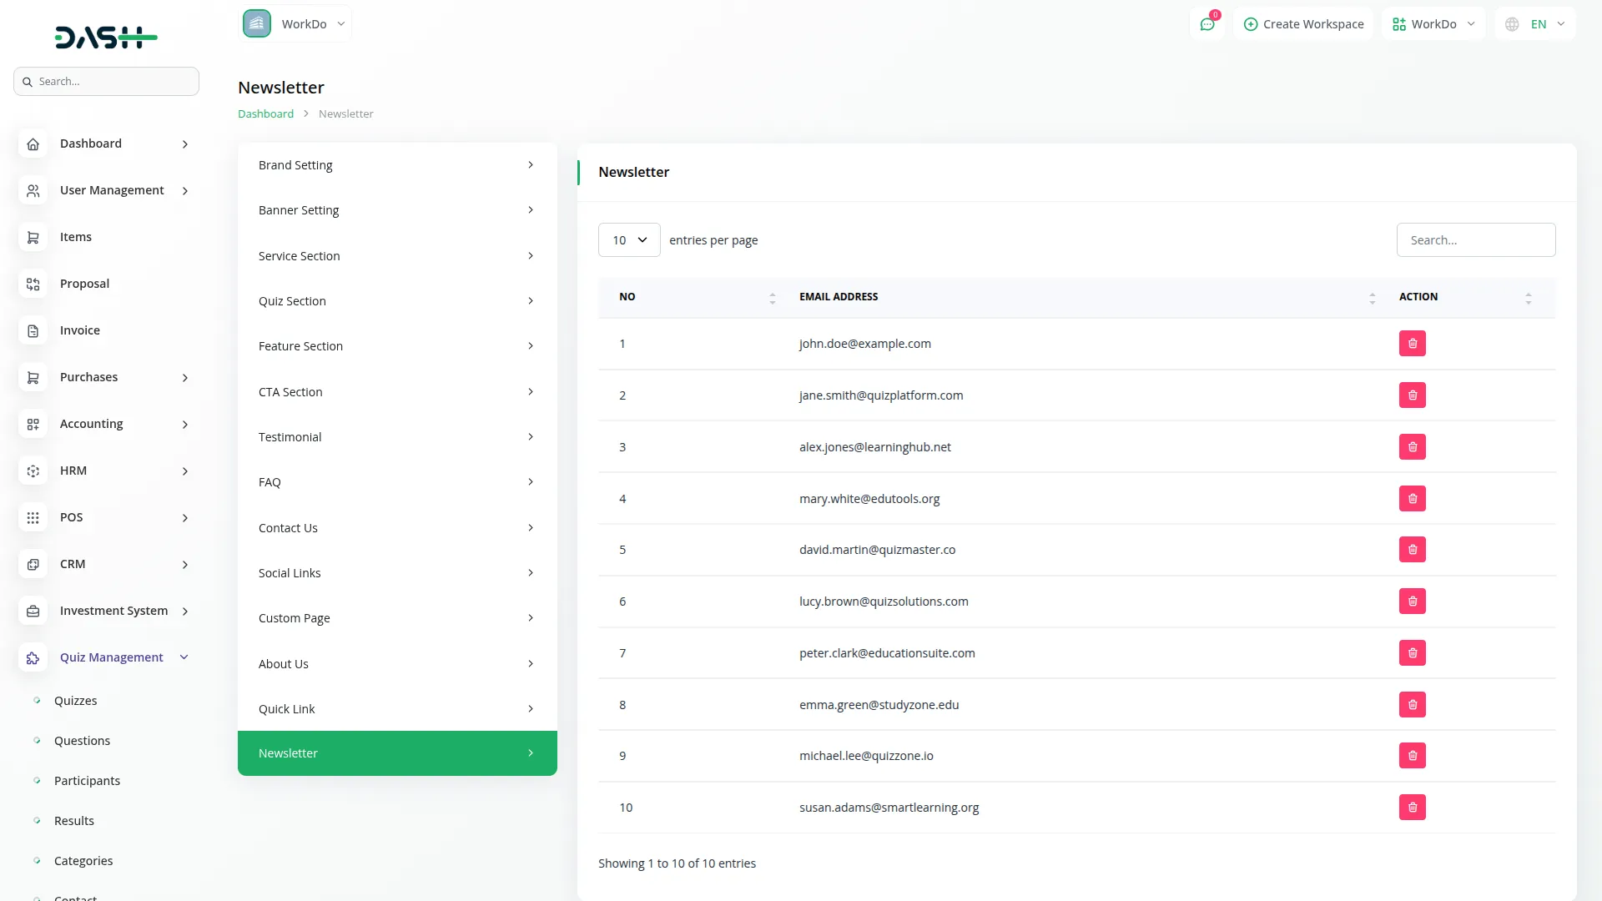The image size is (1602, 901).
Task: Click trash icon for lucy.brown@quizsolutions.com
Action: point(1412,602)
